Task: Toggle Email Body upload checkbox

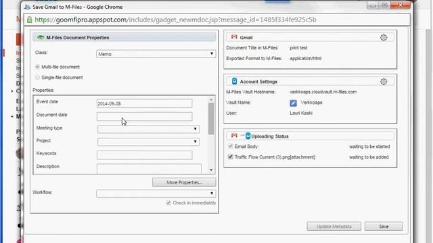Action: 230,146
